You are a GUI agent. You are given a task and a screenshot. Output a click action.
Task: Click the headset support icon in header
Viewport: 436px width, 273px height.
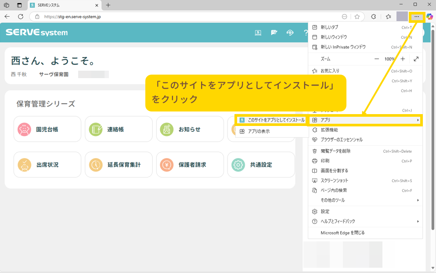click(x=290, y=33)
